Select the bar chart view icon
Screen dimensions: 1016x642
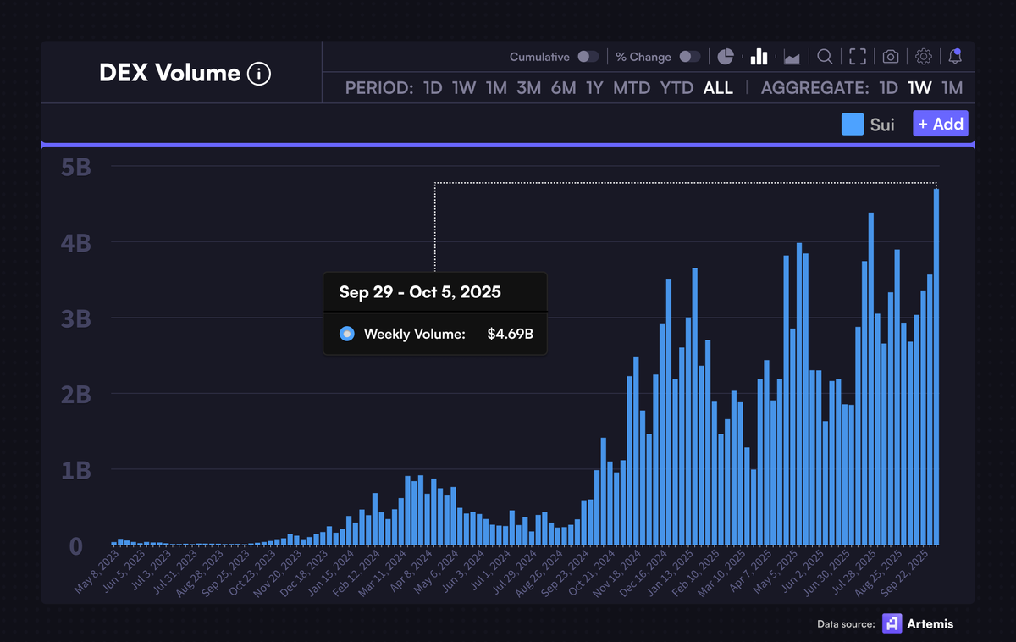point(759,57)
